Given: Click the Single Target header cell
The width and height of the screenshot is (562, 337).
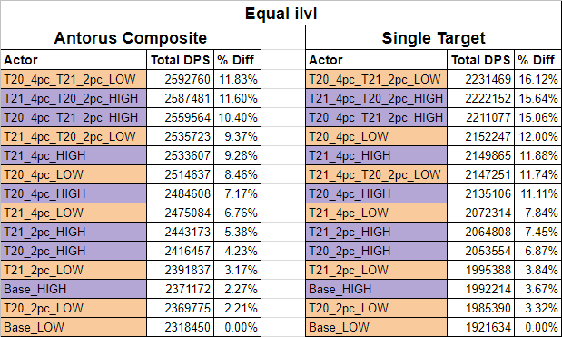Looking at the screenshot, I should (x=433, y=37).
